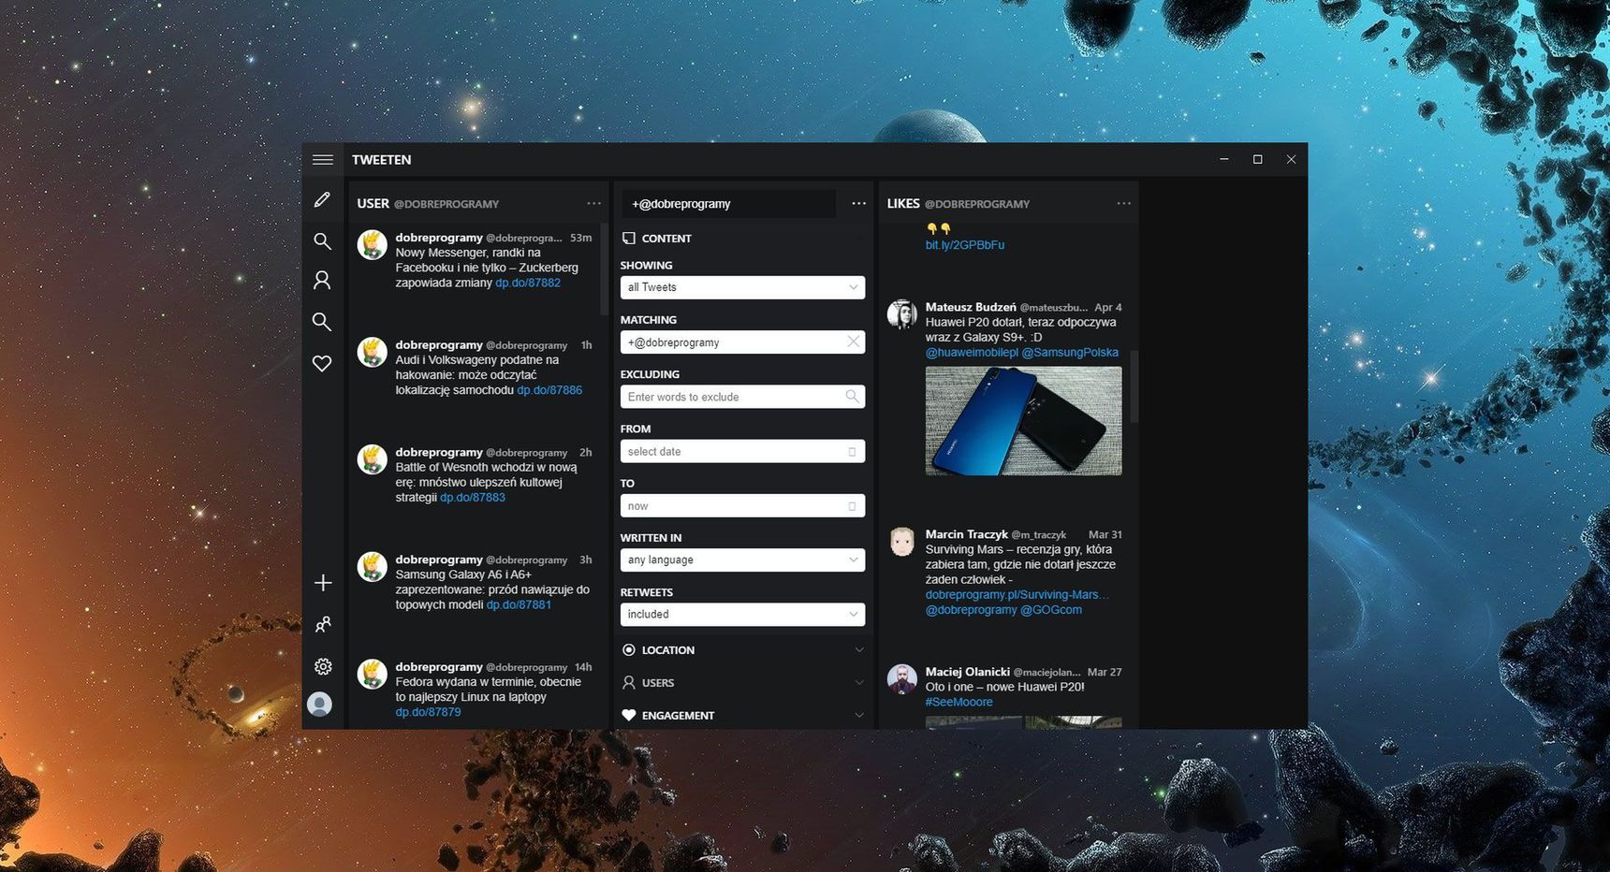The width and height of the screenshot is (1610, 872).
Task: Click Maciej Olanicki's avatar
Action: point(902,679)
